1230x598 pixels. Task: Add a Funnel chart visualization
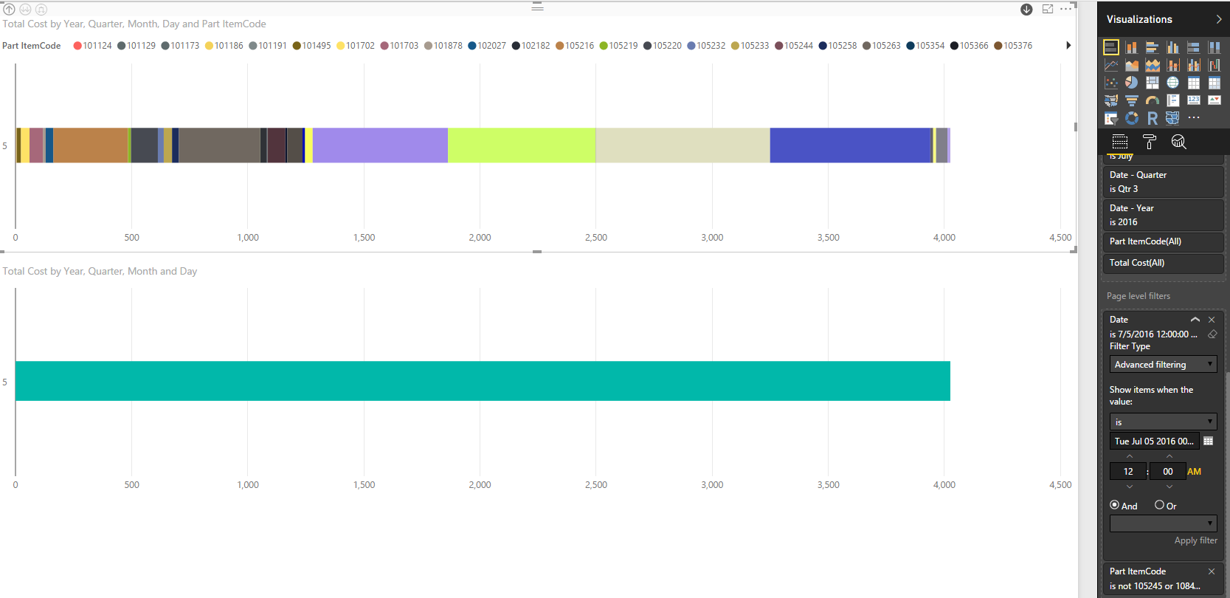pos(1131,100)
